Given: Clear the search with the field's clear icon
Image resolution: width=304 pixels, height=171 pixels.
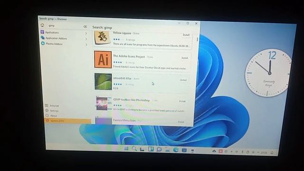Looking at the screenshot, I should pyautogui.click(x=85, y=27).
